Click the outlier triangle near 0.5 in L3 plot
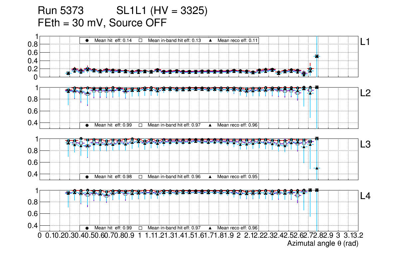 317,168
